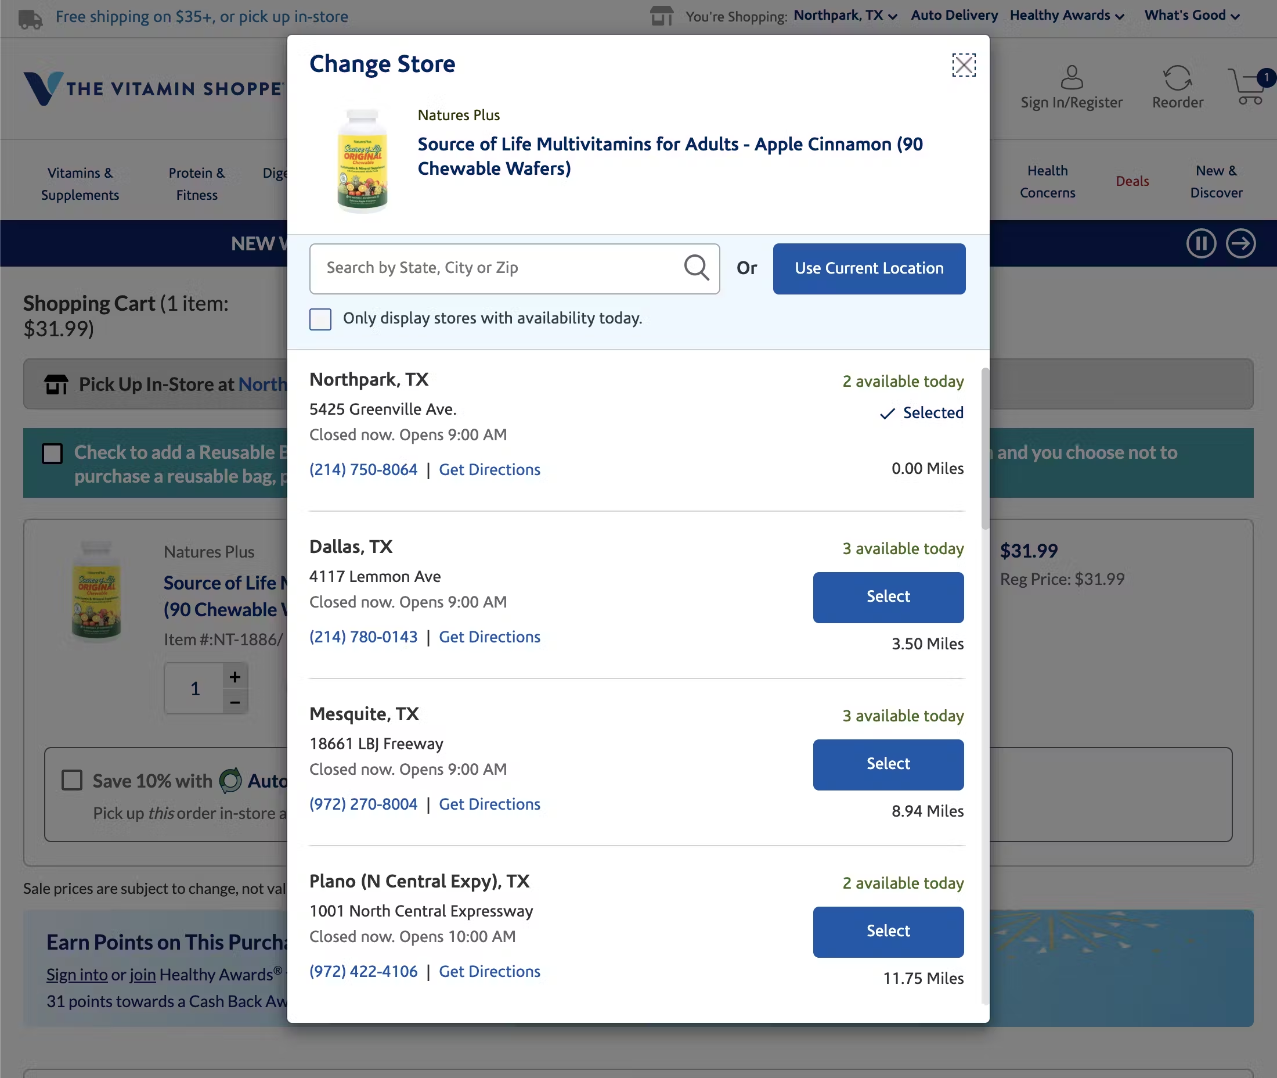Get Directions to the Dallas, TX store

click(489, 636)
